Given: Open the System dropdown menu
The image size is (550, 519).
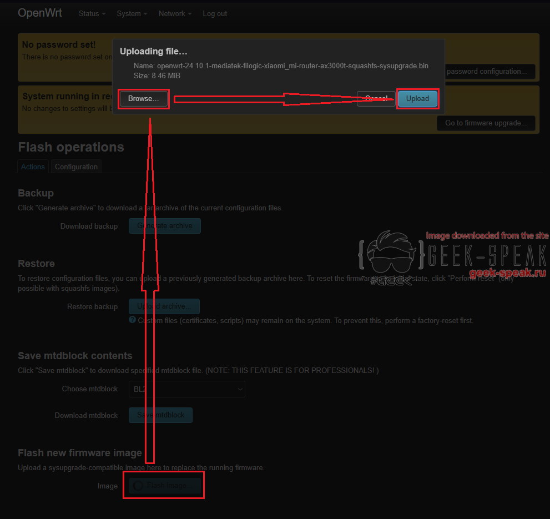Looking at the screenshot, I should [132, 14].
